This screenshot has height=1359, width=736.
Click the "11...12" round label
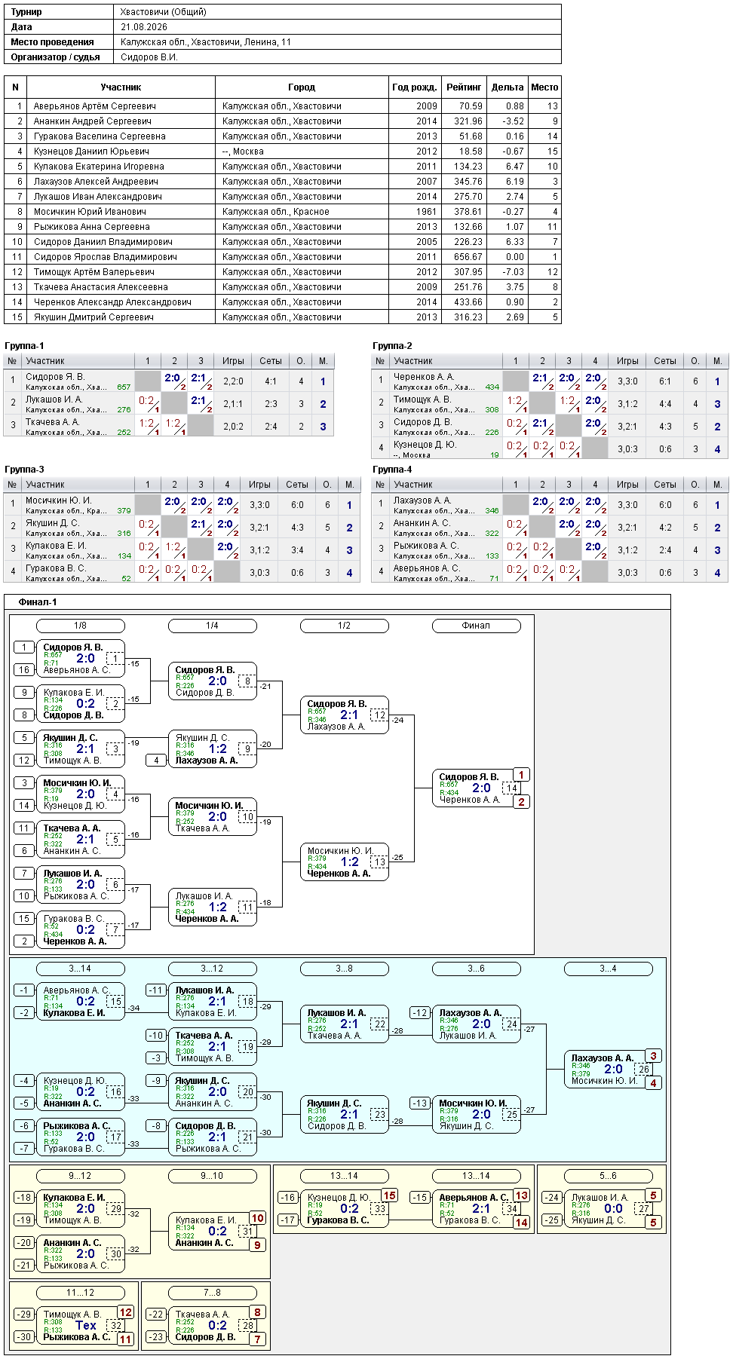tap(81, 1293)
